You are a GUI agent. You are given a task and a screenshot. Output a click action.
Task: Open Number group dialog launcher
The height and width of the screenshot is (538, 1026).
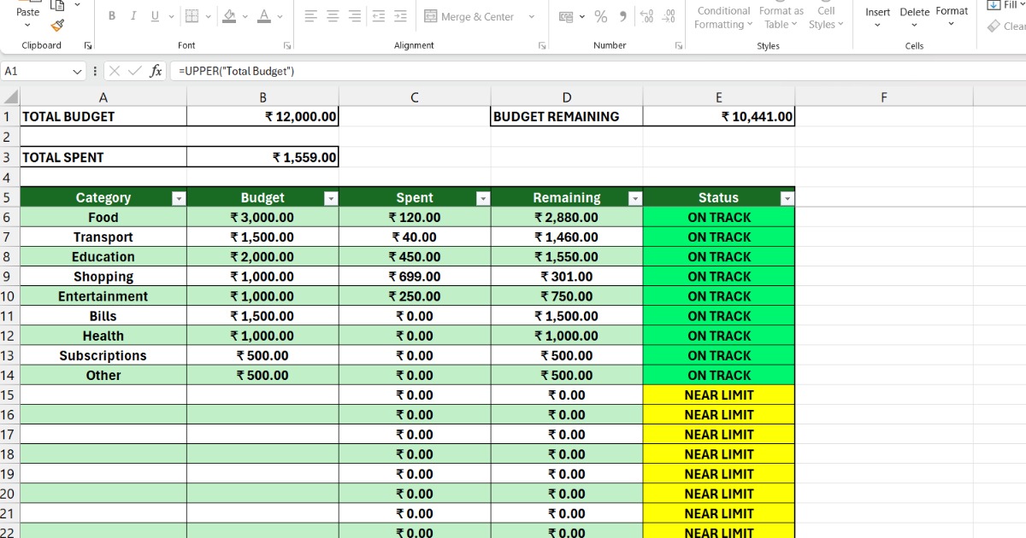click(678, 45)
